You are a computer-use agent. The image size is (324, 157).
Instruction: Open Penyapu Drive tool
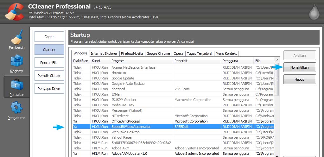[x=49, y=89]
